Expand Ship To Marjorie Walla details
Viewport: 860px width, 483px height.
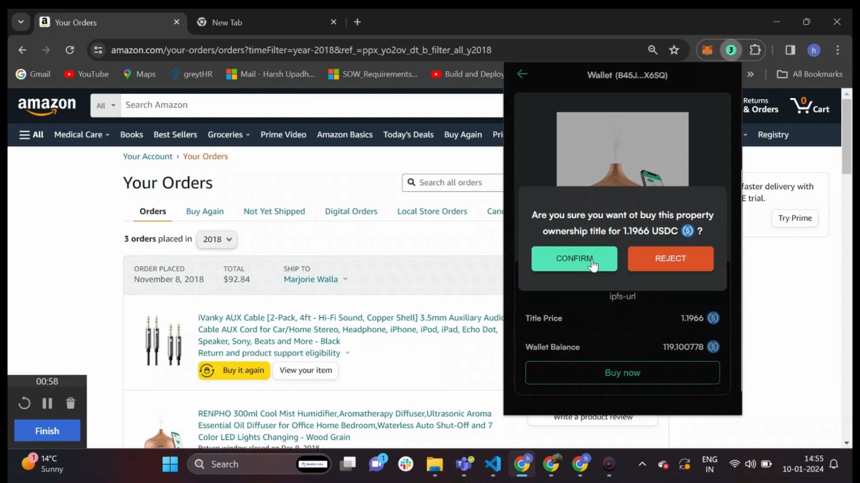(x=316, y=279)
